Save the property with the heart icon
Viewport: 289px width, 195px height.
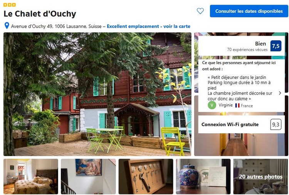[x=200, y=11]
